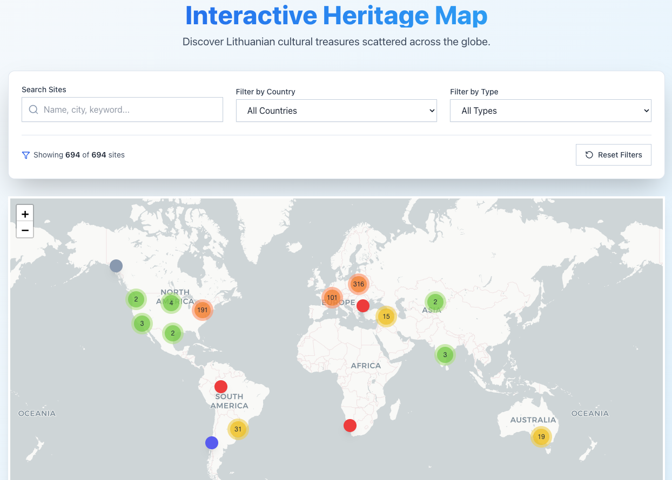Click the red marker in southeastern Europe
The width and height of the screenshot is (672, 480).
[363, 306]
